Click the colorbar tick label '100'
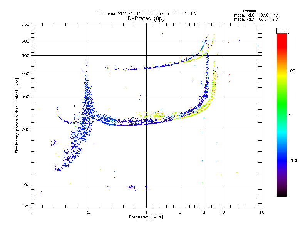The image size is (308, 231). pos(291,71)
